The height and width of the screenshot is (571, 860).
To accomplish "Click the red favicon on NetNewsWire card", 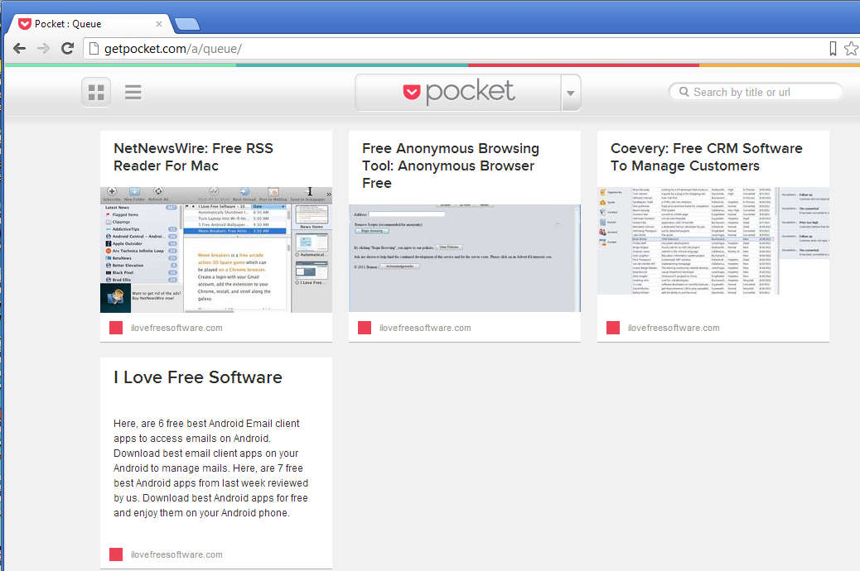I will tap(116, 328).
